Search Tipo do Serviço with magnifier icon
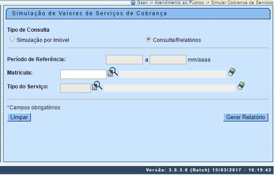This screenshot has width=274, height=175. pyautogui.click(x=97, y=86)
